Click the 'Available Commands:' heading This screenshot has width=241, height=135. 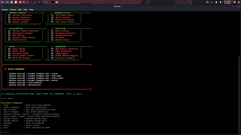[x=12, y=103]
